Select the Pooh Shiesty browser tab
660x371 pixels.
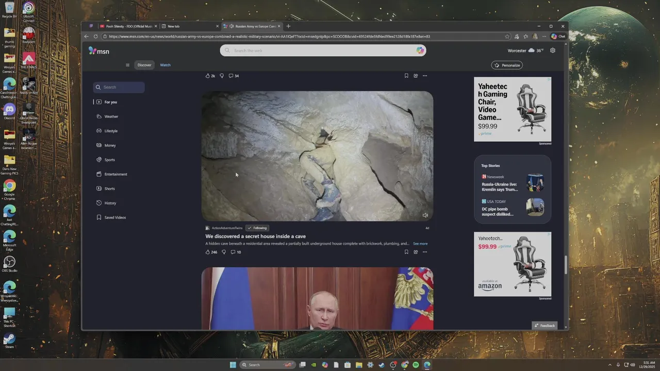point(128,26)
